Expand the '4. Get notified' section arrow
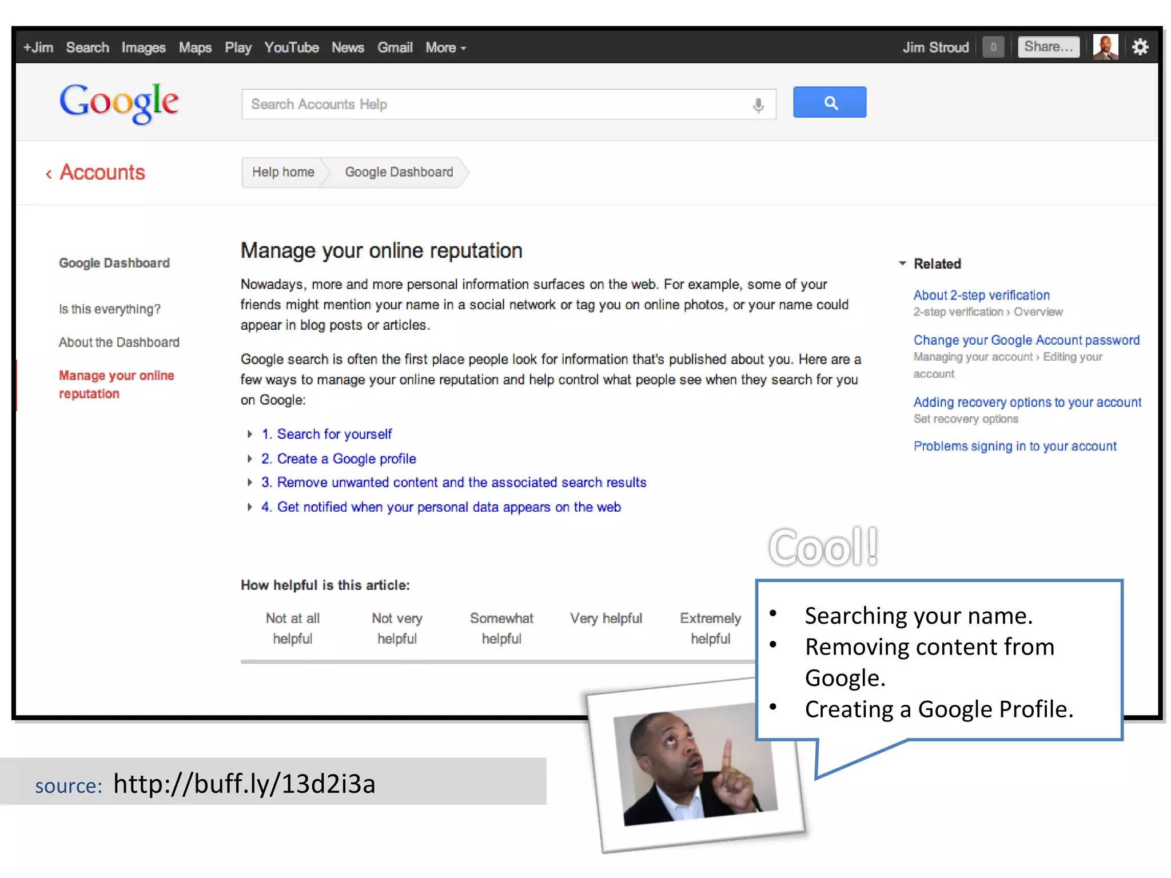1171x878 pixels. 250,507
